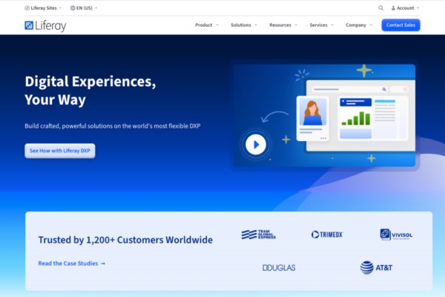This screenshot has height=297, width=445.
Task: Click the Trusted by 1,200+ Customers heading
Action: coord(125,240)
